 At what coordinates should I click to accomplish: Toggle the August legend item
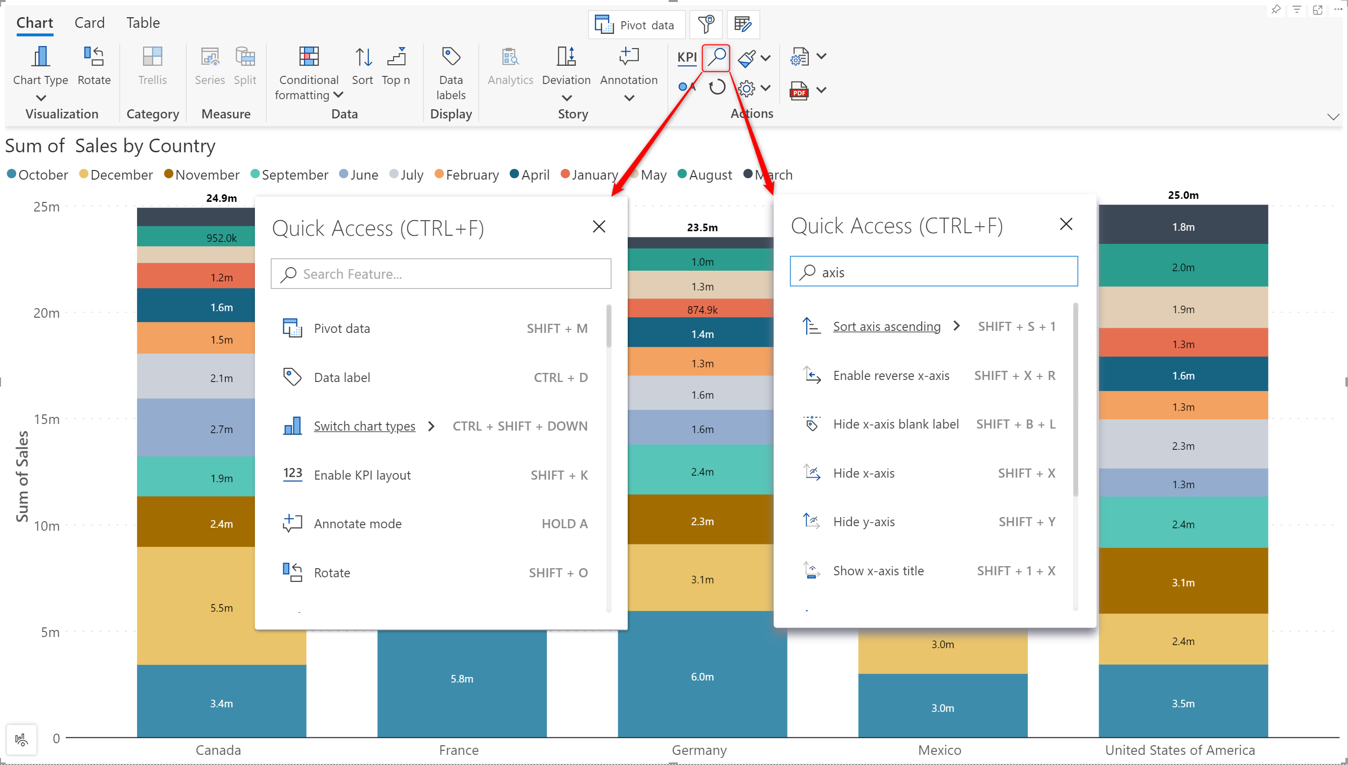pos(705,175)
